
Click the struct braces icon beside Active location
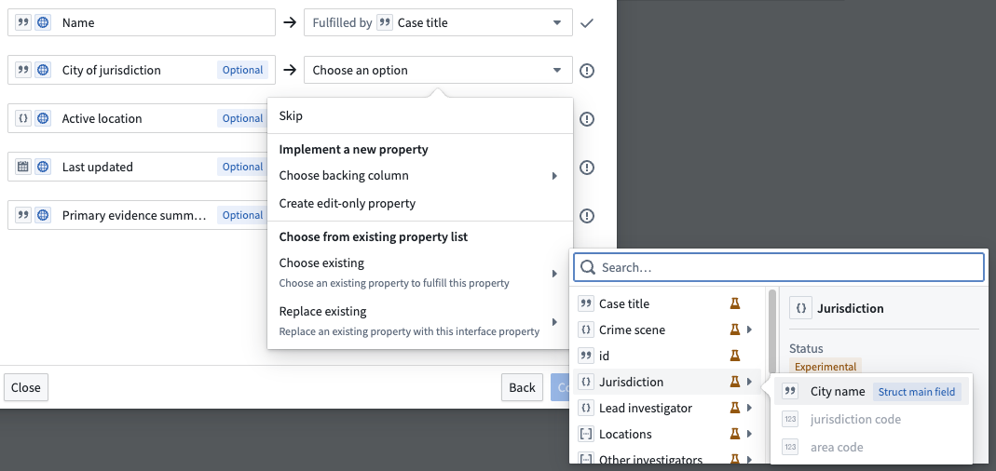(23, 118)
